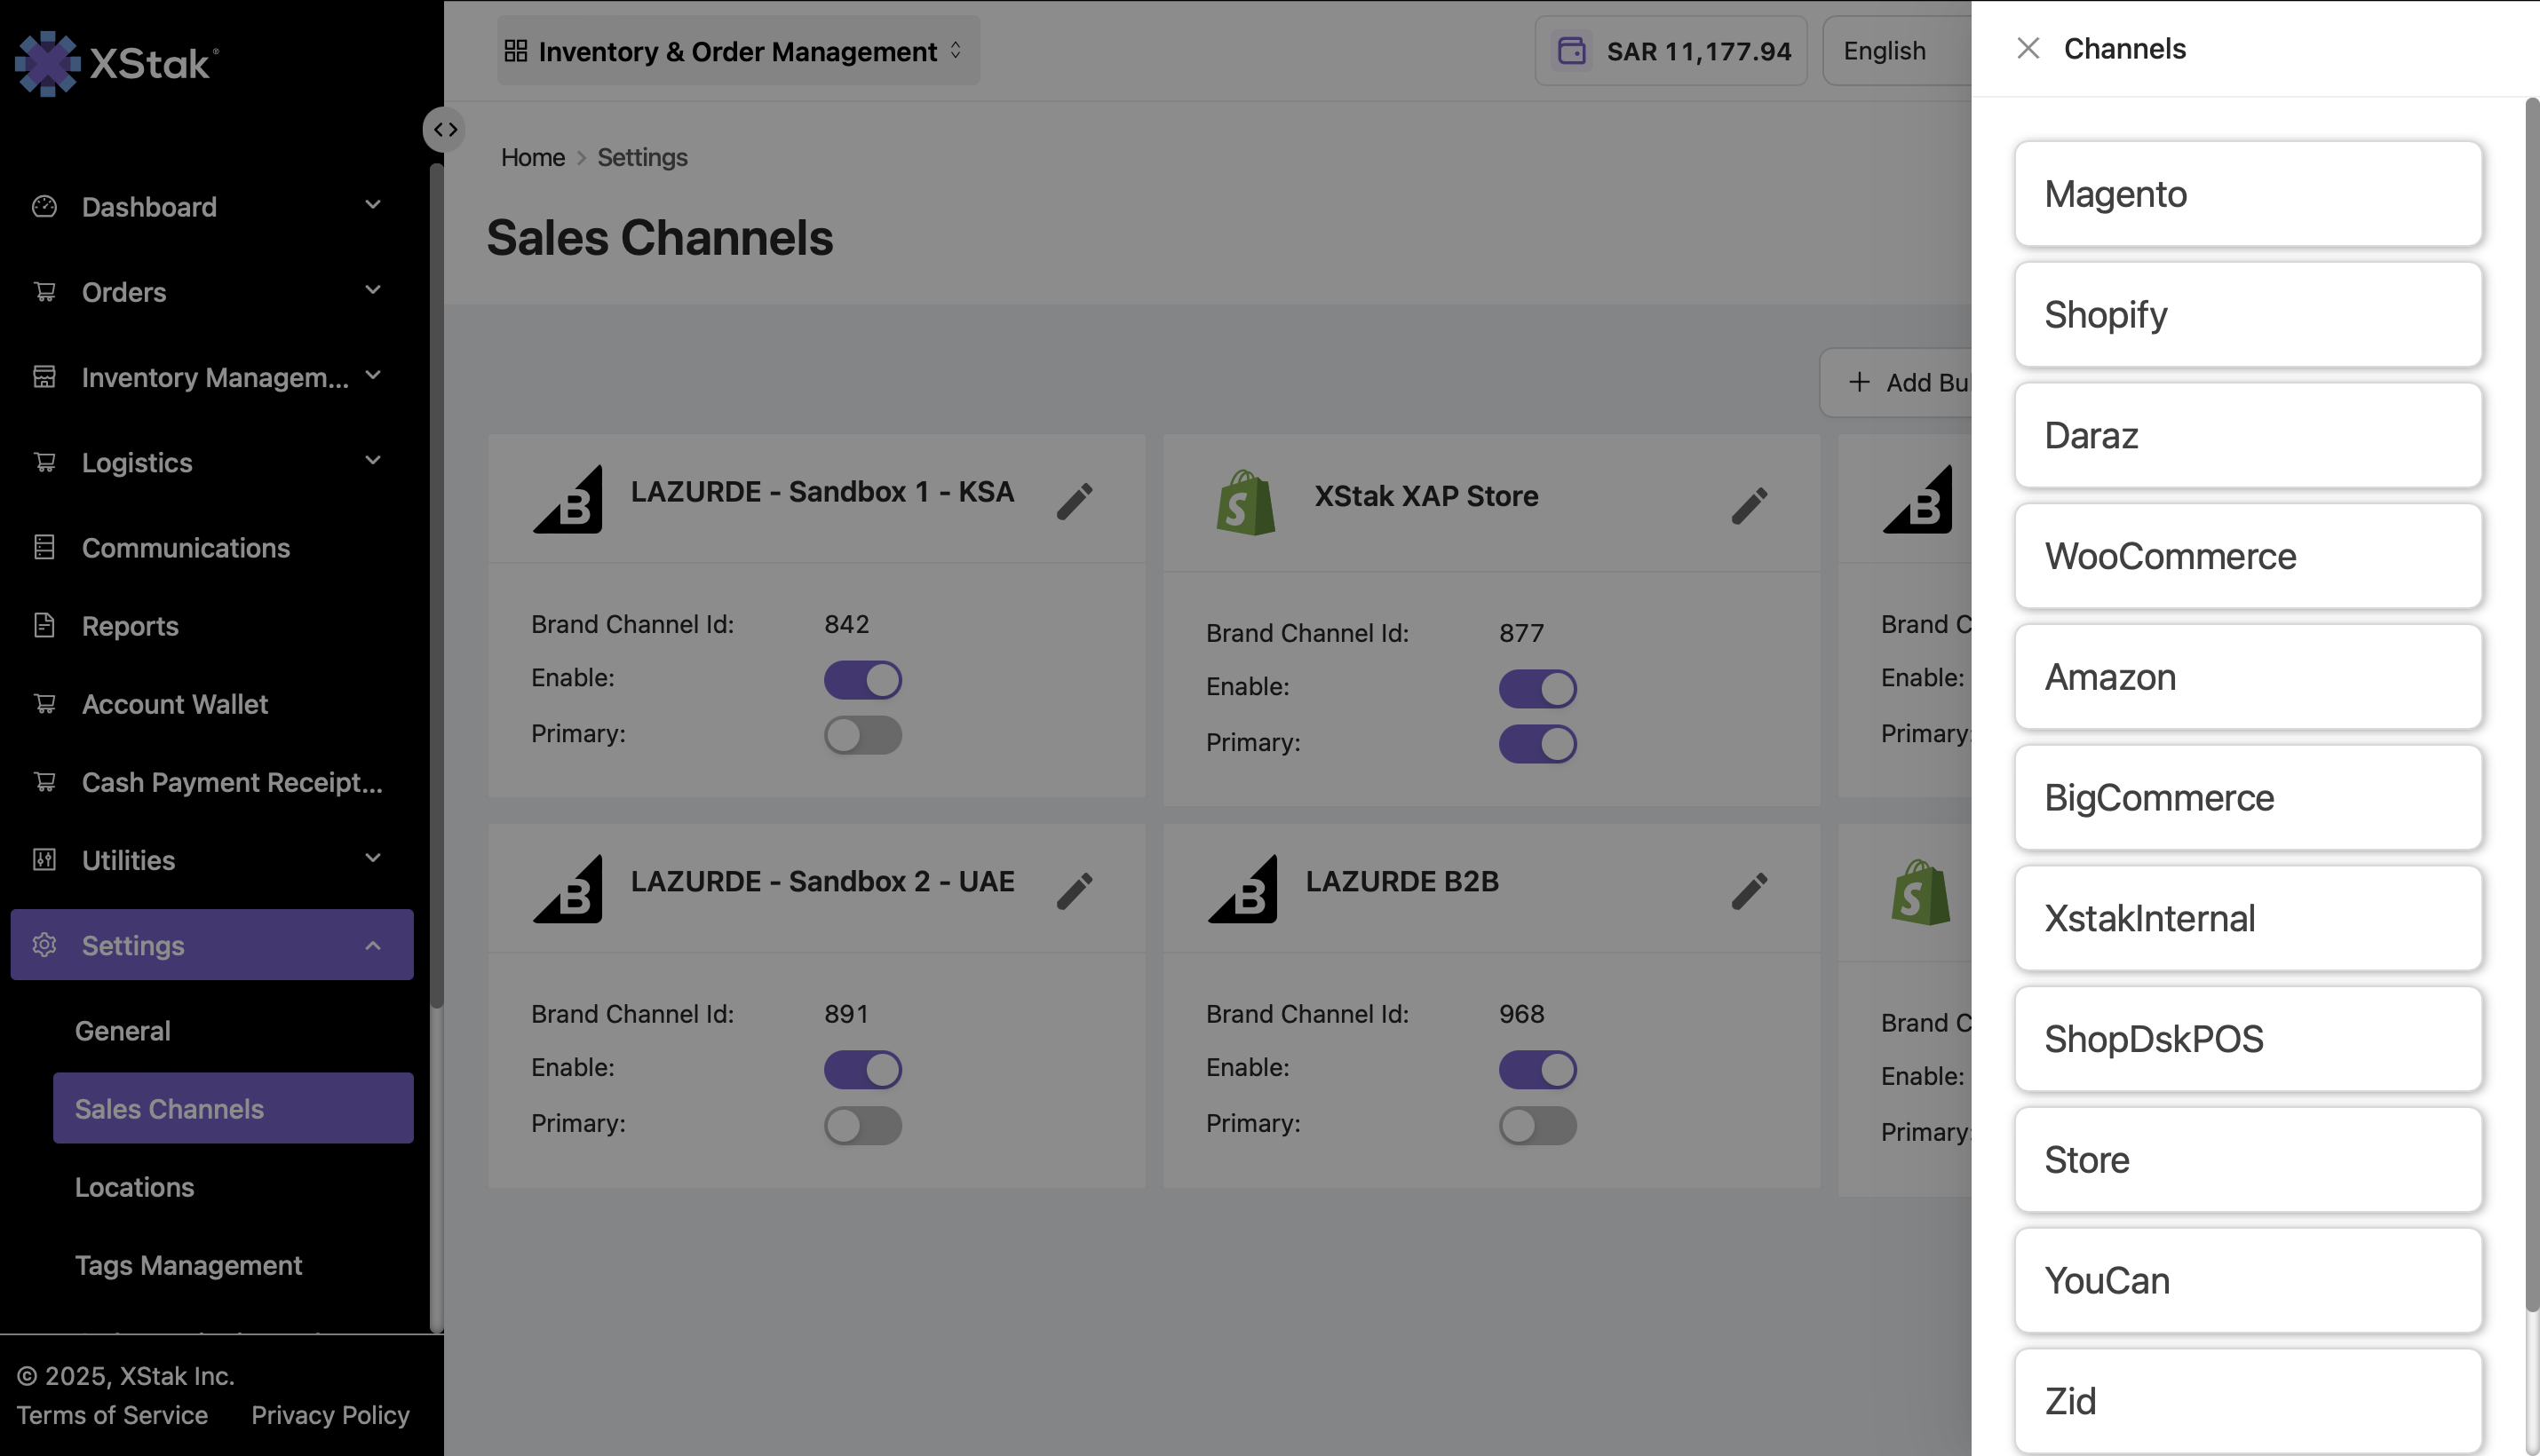Image resolution: width=2540 pixels, height=1456 pixels.
Task: Edit LAZURDE - Sandbox 2 - UAE channel
Action: (1075, 891)
